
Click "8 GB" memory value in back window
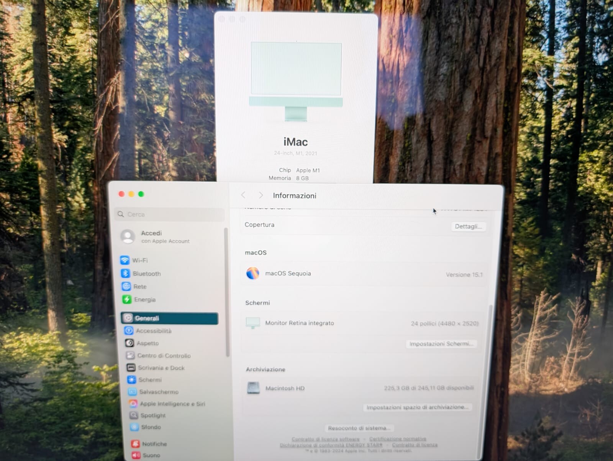(x=302, y=178)
